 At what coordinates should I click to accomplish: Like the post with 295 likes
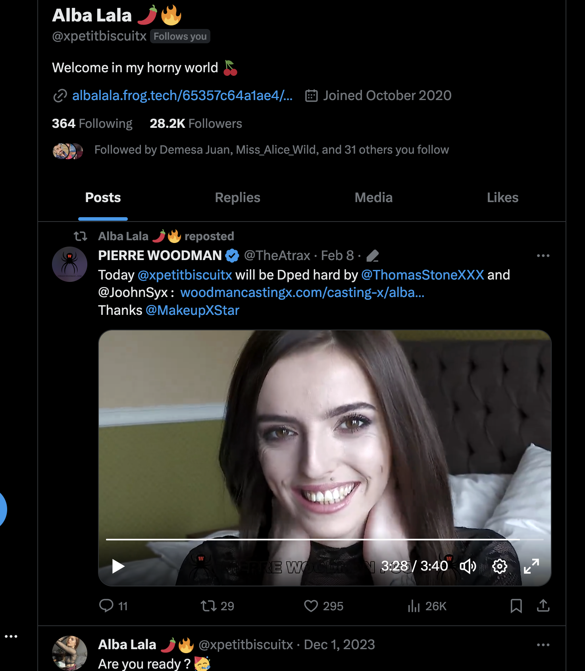tap(311, 606)
